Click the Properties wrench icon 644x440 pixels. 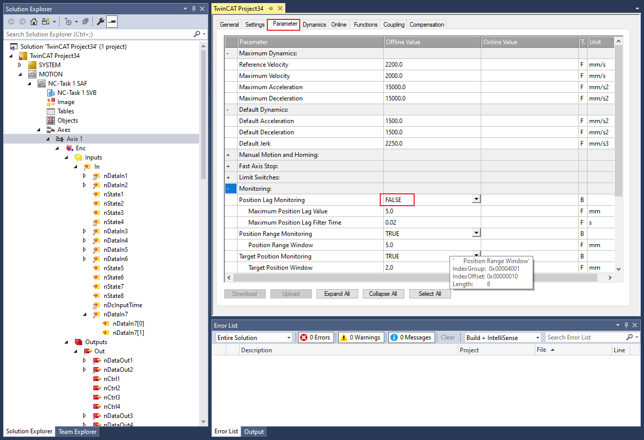click(101, 22)
